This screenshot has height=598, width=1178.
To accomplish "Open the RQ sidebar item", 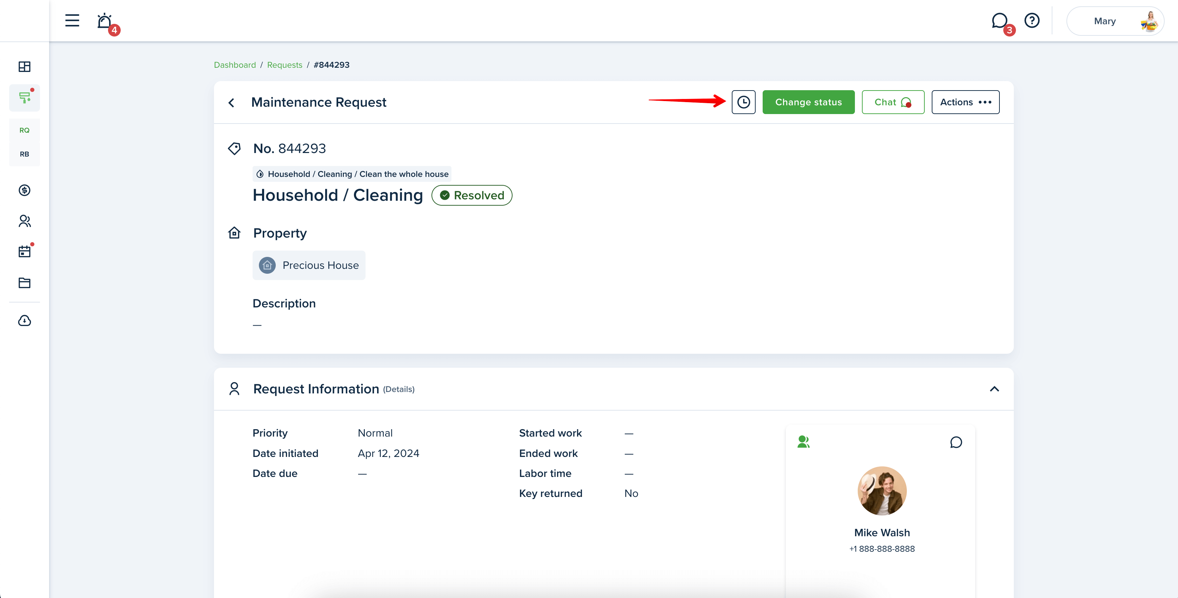I will [25, 131].
